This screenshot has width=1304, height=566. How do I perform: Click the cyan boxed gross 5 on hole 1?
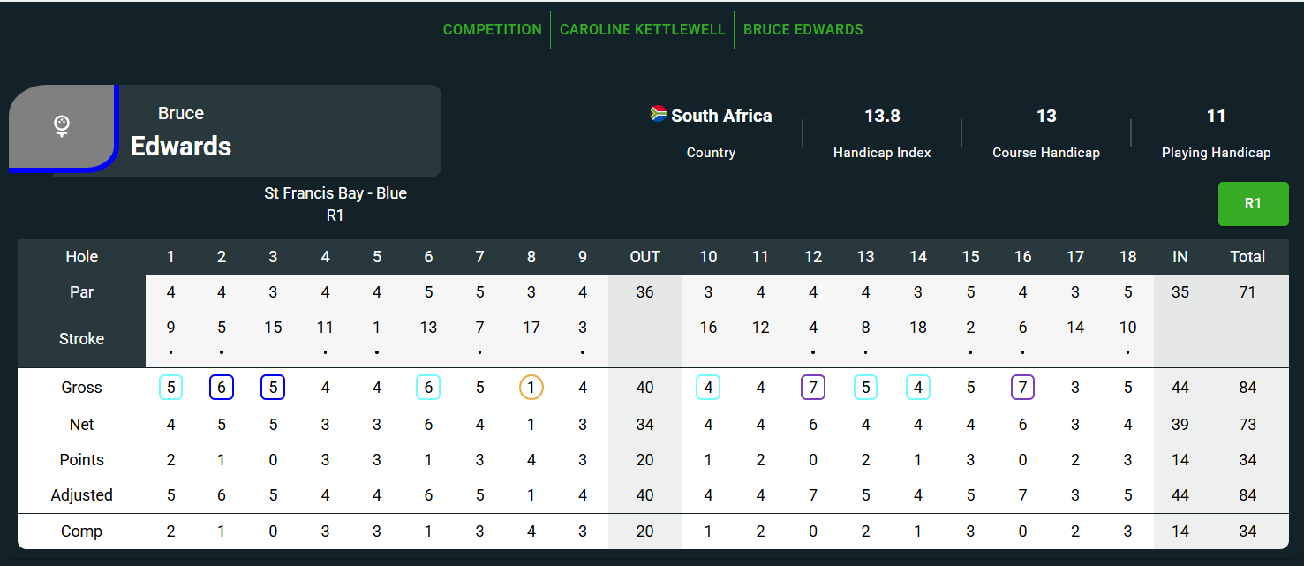click(170, 388)
